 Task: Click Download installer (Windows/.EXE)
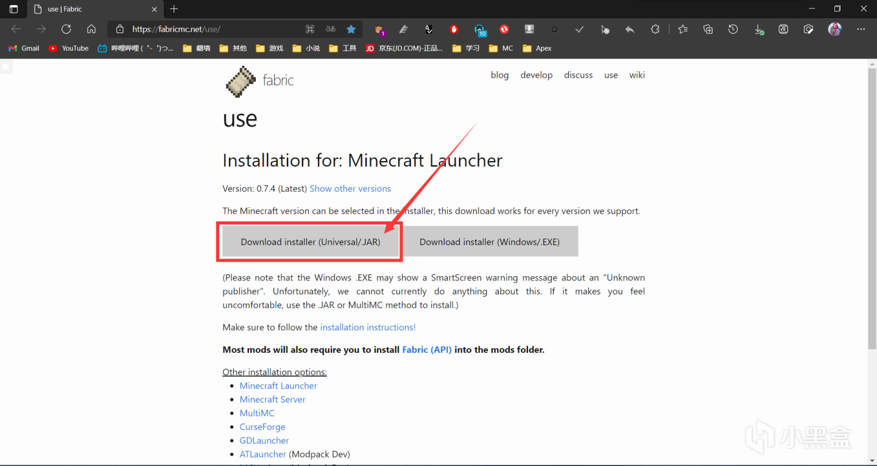pyautogui.click(x=490, y=242)
